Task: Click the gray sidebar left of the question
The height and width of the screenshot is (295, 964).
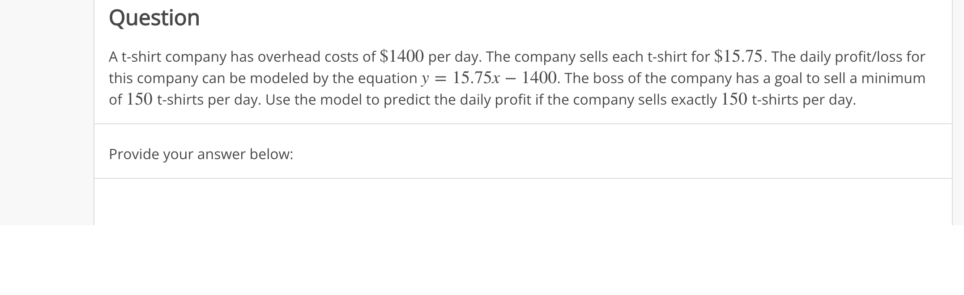Action: coord(47,112)
